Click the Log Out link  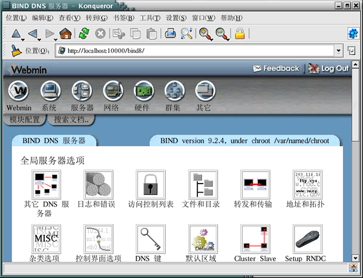coord(329,68)
